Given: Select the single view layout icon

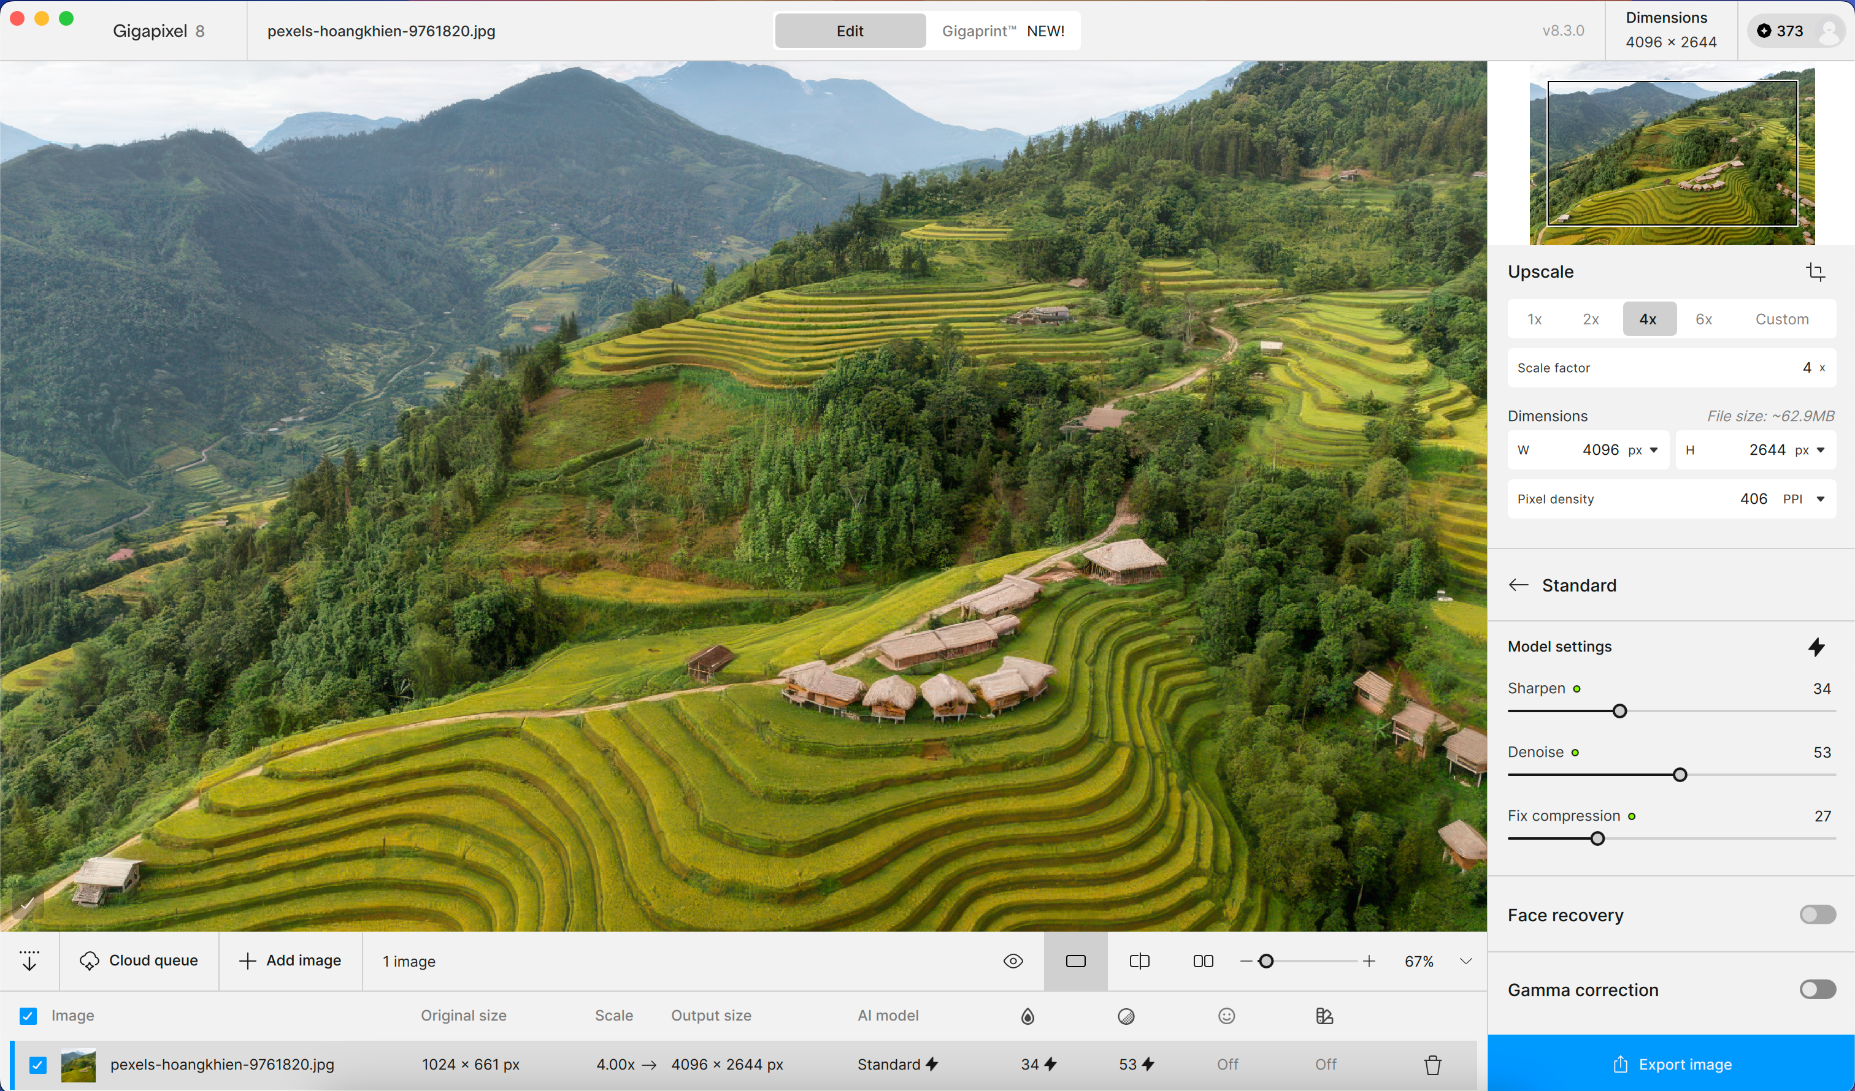Looking at the screenshot, I should click(x=1075, y=961).
